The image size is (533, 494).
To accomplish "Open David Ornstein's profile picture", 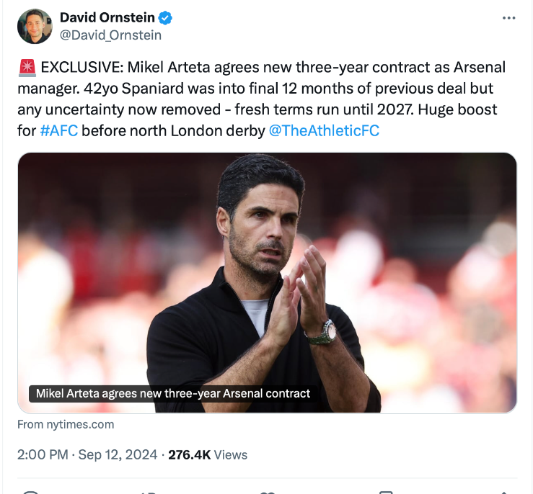I will (x=34, y=26).
